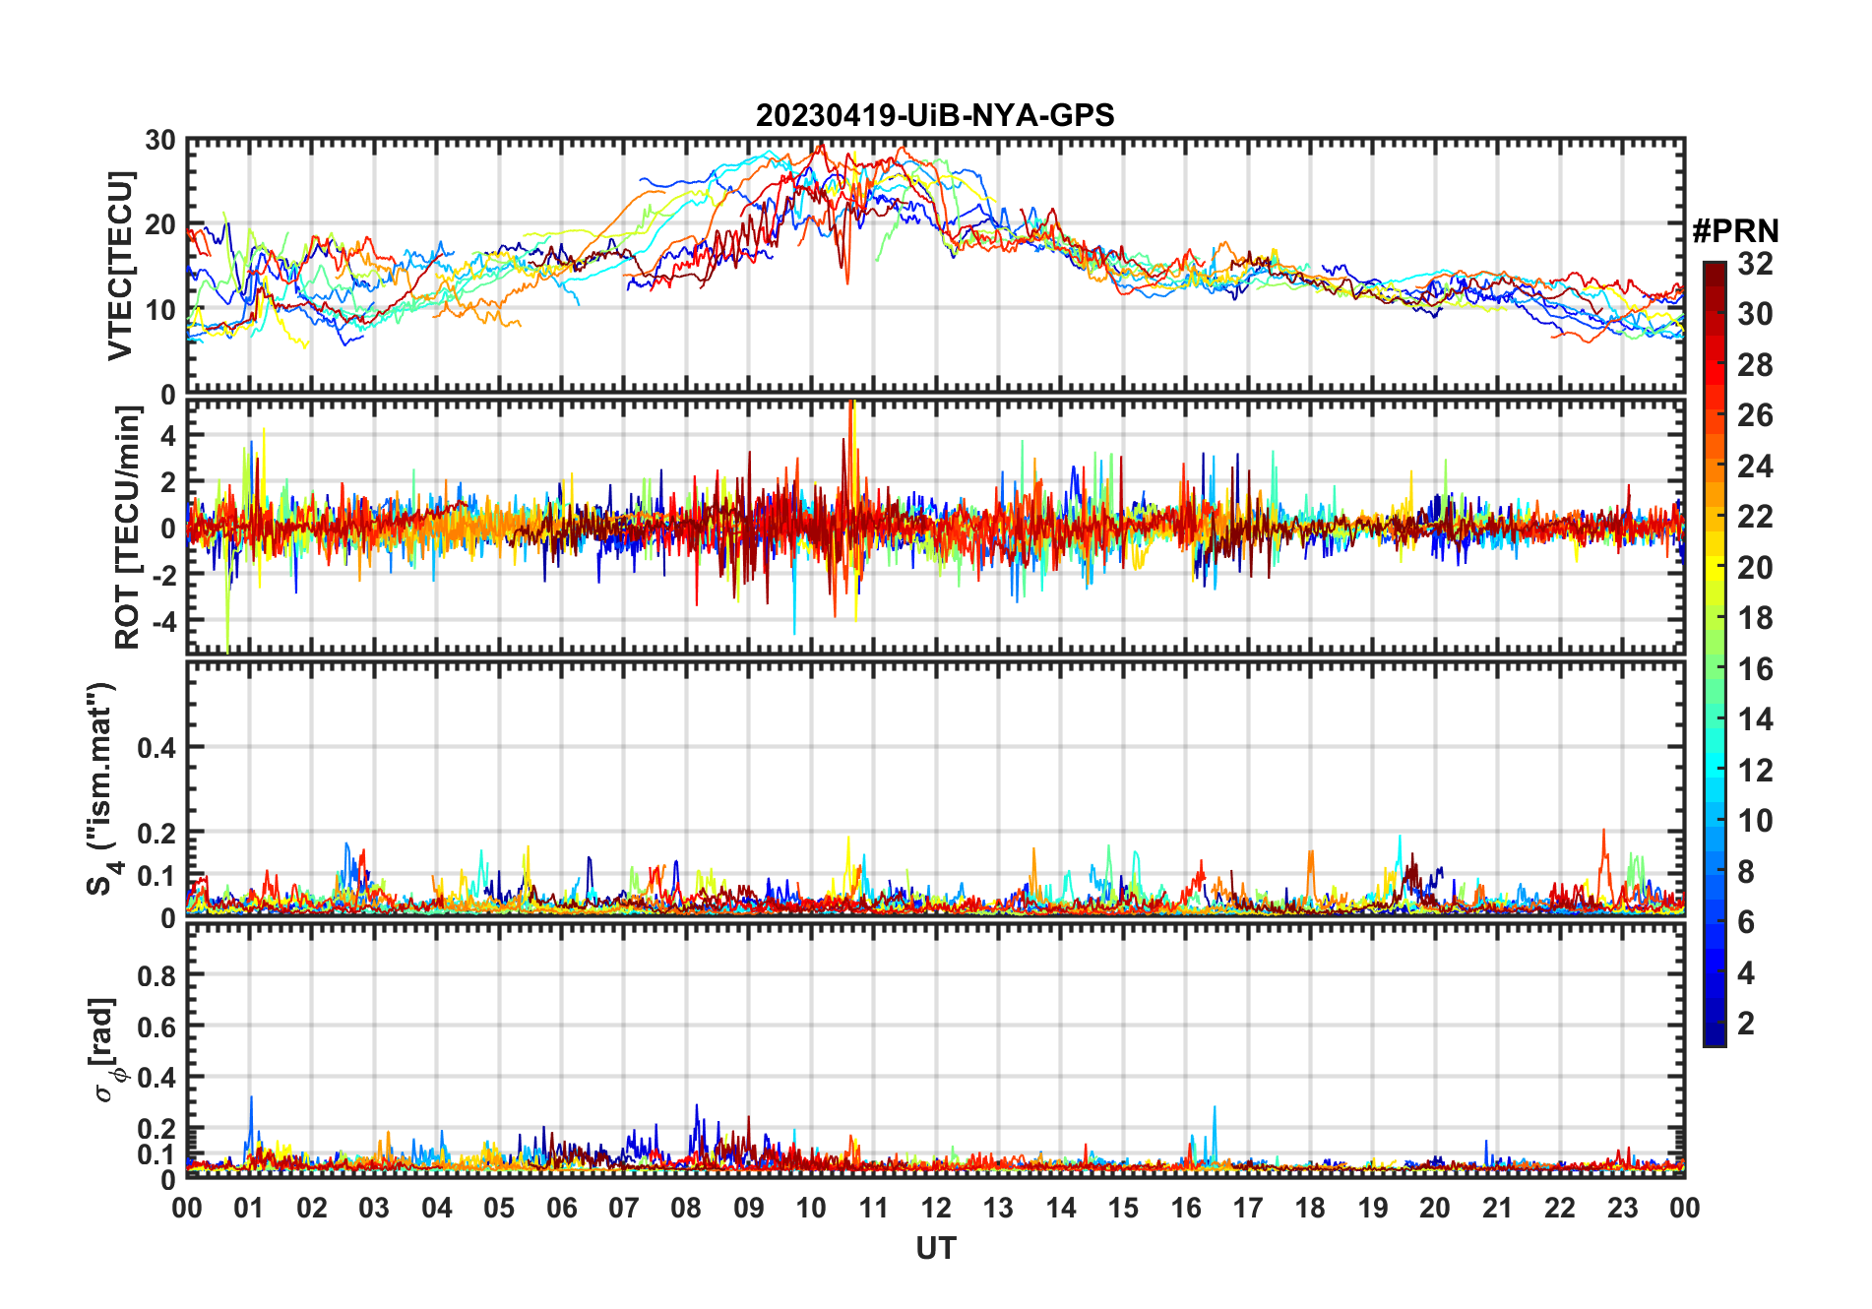Click the 11 hour tick on UT axis
This screenshot has width=1872, height=1309.
tap(874, 1209)
